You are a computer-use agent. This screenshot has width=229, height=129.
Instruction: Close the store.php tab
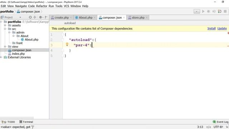(x=147, y=18)
